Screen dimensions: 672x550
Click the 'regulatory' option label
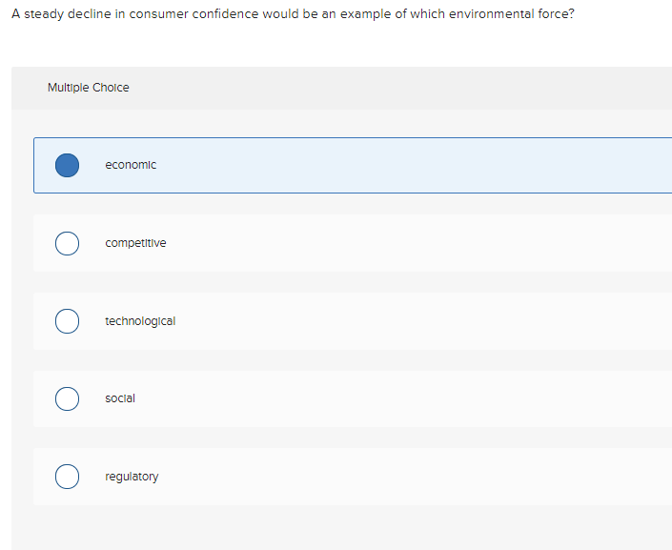132,477
